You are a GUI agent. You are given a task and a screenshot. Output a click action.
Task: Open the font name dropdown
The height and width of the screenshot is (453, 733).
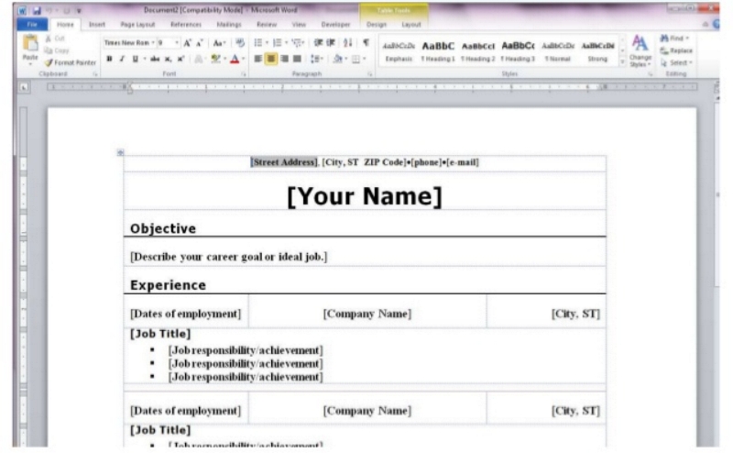coord(153,43)
